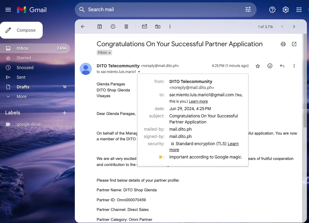Click Learn more about recipient link
This screenshot has height=223, width=309.
tap(198, 101)
